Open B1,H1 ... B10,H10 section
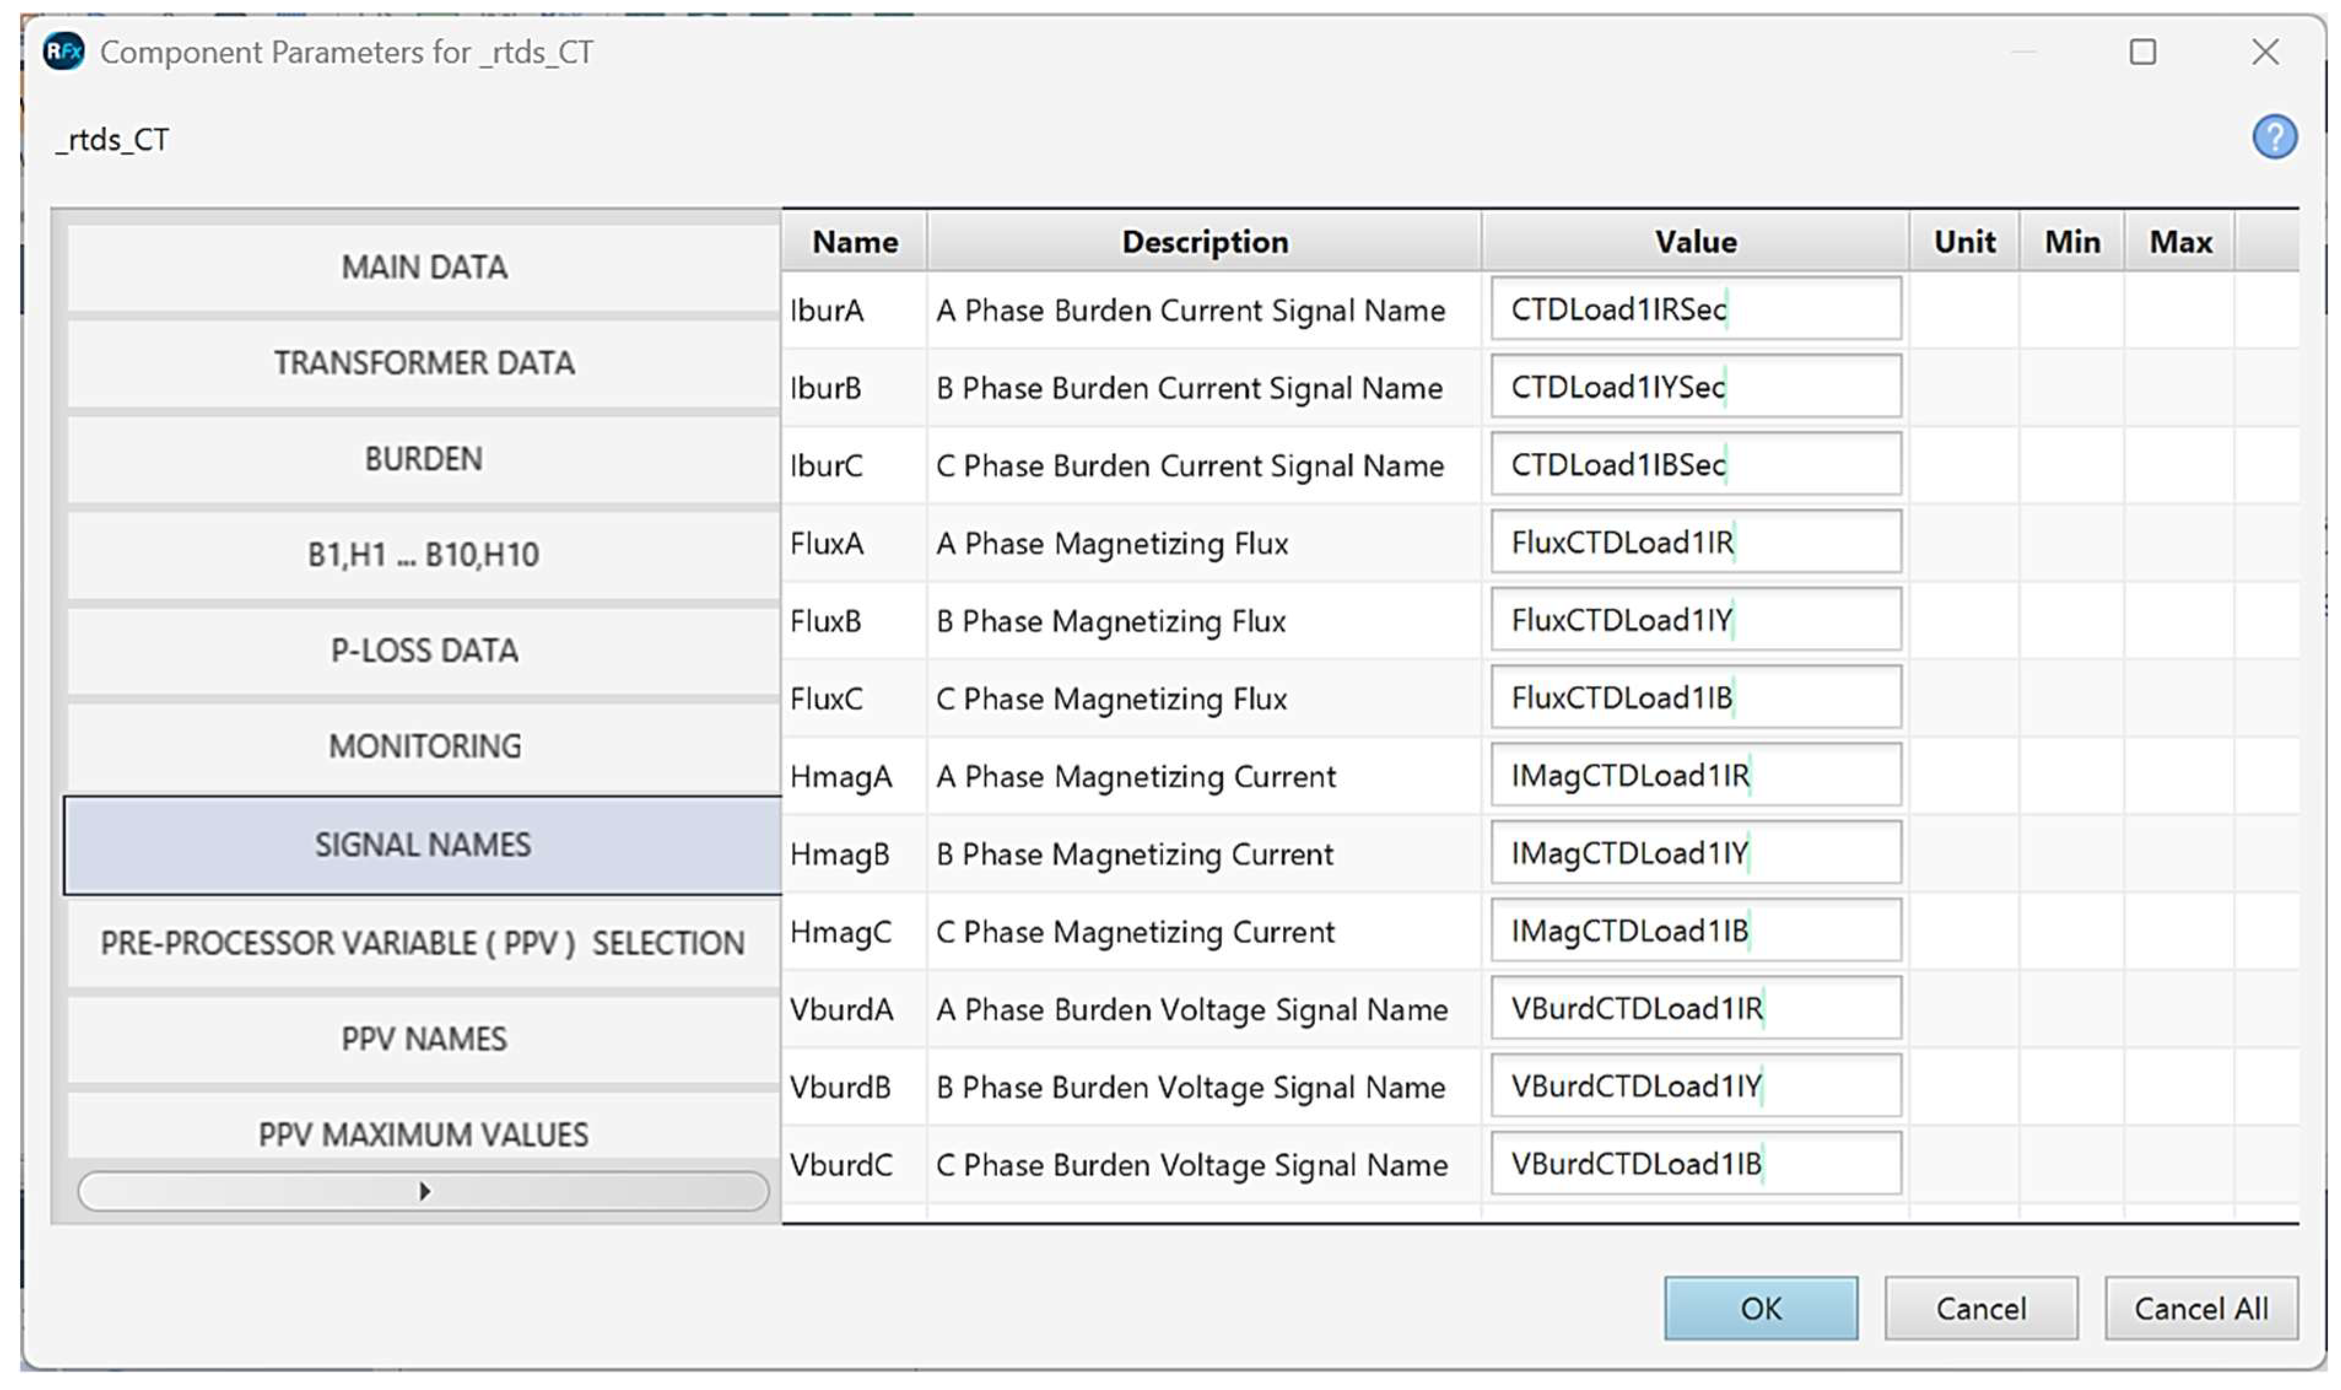Screen dimensions: 2341x1390 423,555
